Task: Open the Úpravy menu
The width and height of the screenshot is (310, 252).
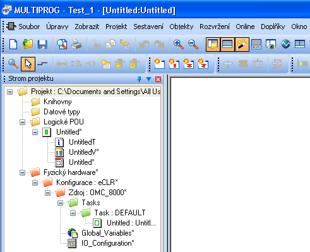Action: 57,27
